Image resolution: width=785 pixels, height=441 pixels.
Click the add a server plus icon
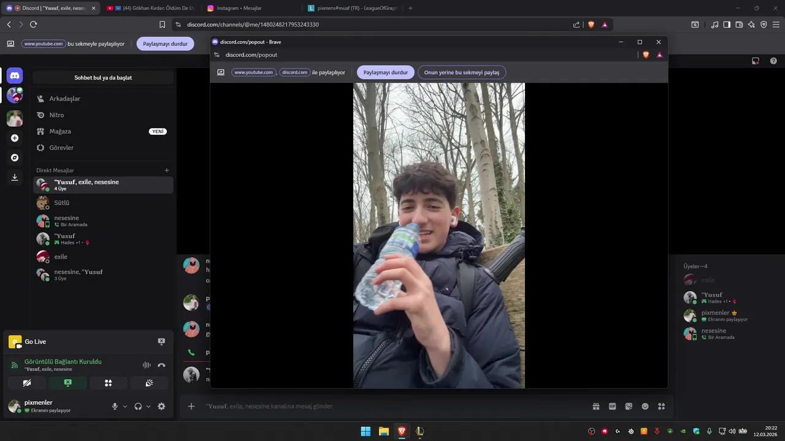click(x=15, y=138)
